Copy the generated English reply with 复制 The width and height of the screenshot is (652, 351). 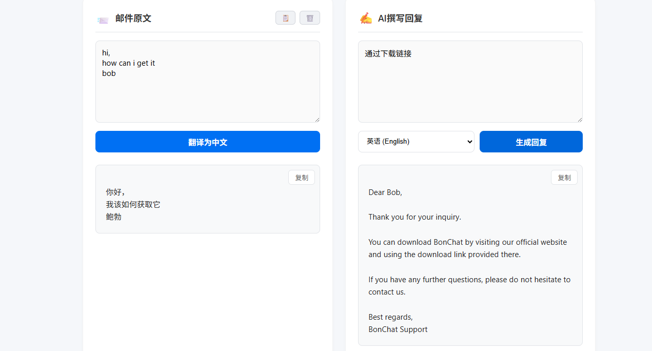[564, 178]
